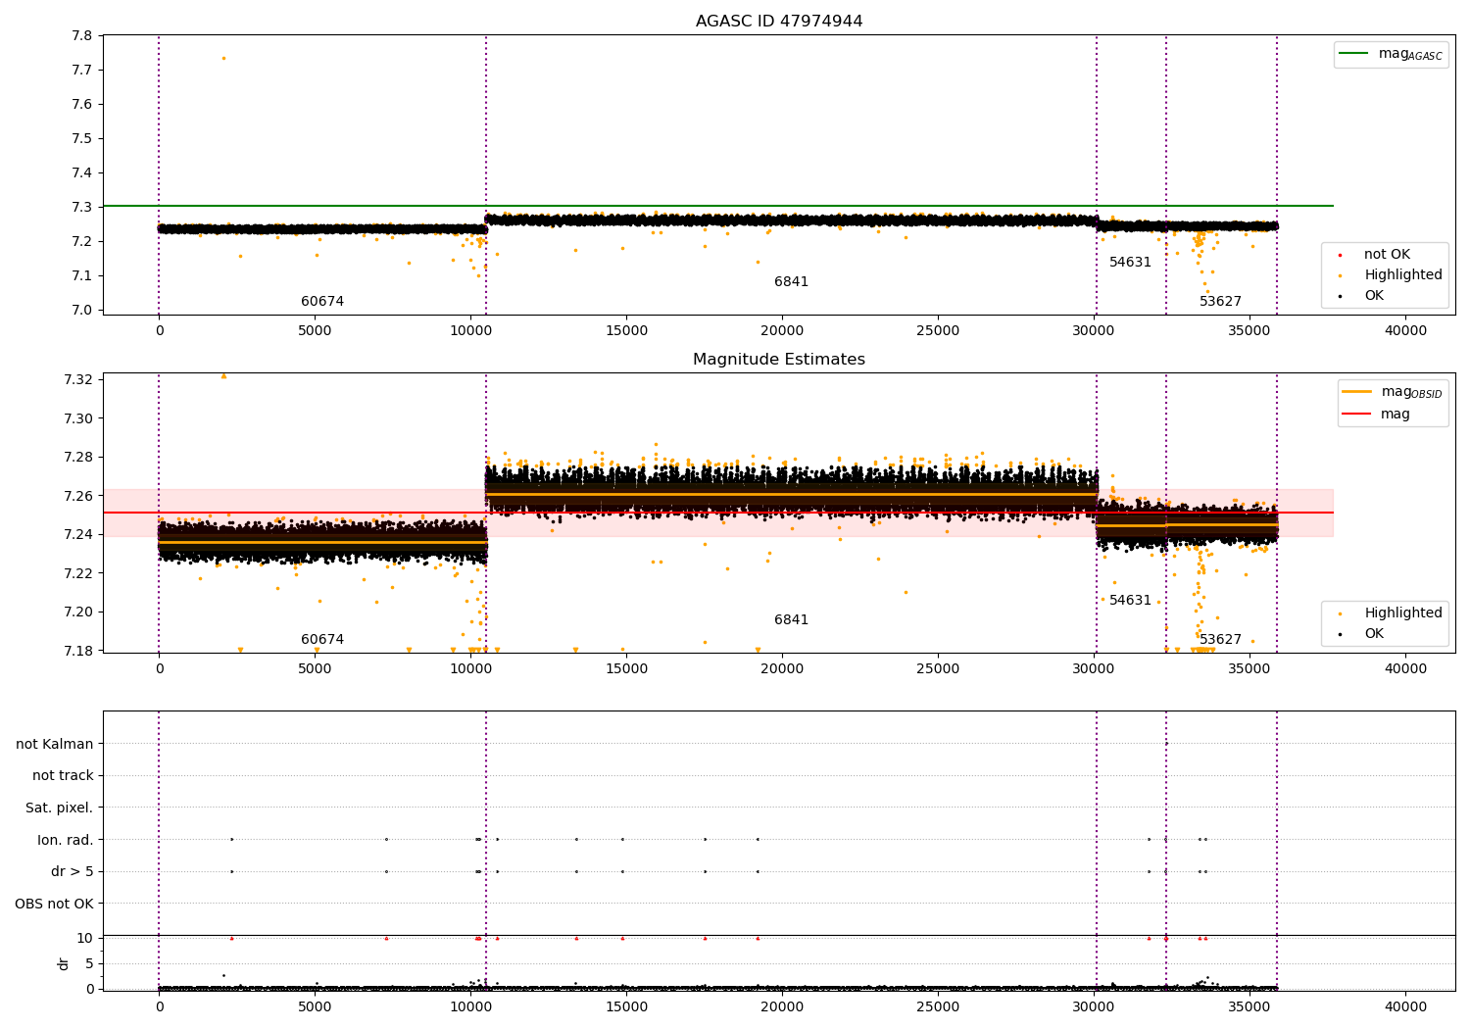Select the green mag AGASC legend entry

tap(1391, 54)
